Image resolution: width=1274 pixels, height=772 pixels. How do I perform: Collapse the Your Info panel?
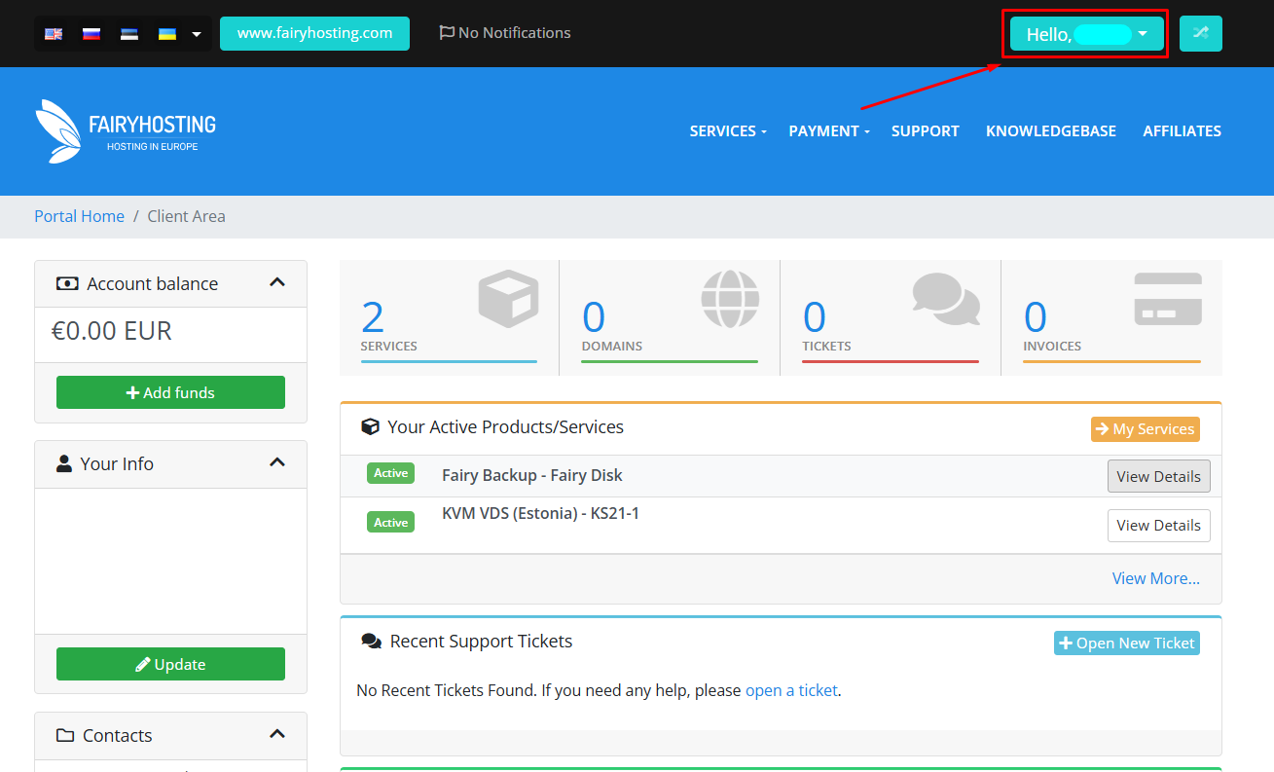click(277, 463)
